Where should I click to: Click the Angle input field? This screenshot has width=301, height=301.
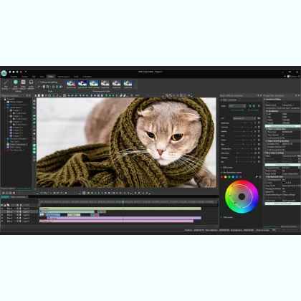point(237,106)
